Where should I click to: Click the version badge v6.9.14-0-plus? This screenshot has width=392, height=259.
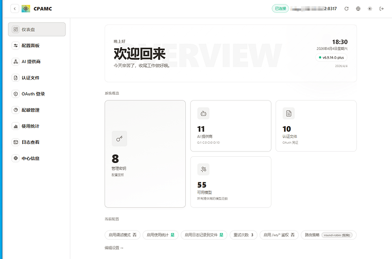pos(331,57)
